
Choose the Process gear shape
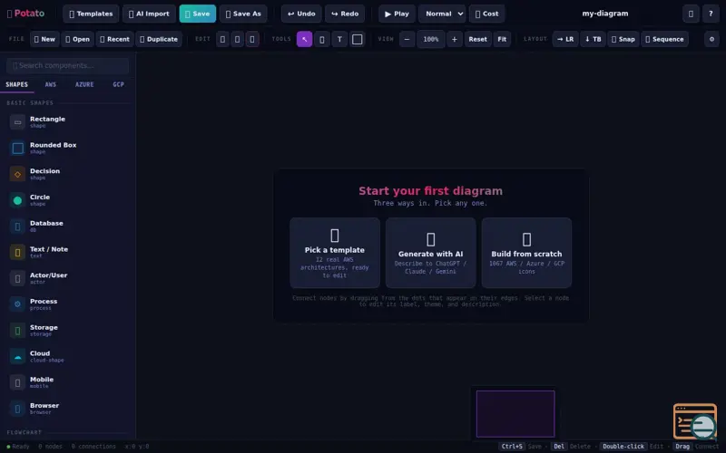point(67,304)
